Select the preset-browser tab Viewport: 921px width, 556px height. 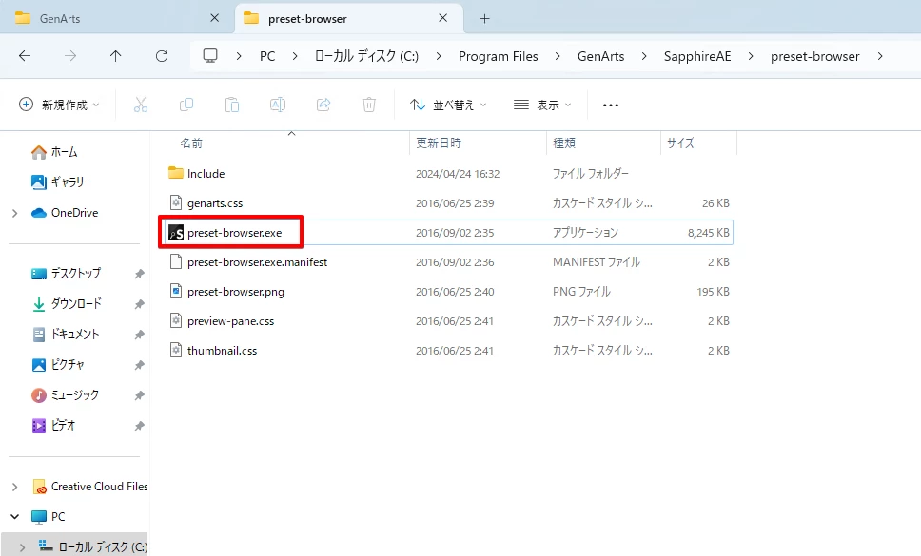[x=349, y=18]
